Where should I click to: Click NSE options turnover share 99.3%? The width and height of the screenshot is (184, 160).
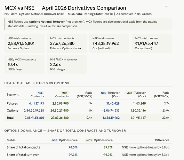click(x=73, y=155)
